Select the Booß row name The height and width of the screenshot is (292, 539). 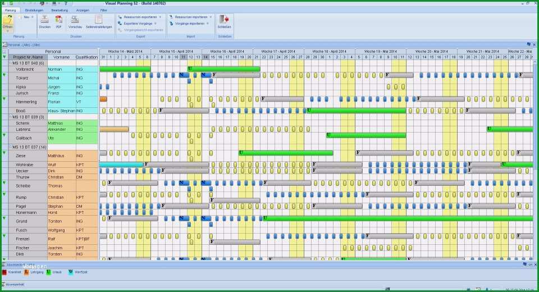click(21, 111)
